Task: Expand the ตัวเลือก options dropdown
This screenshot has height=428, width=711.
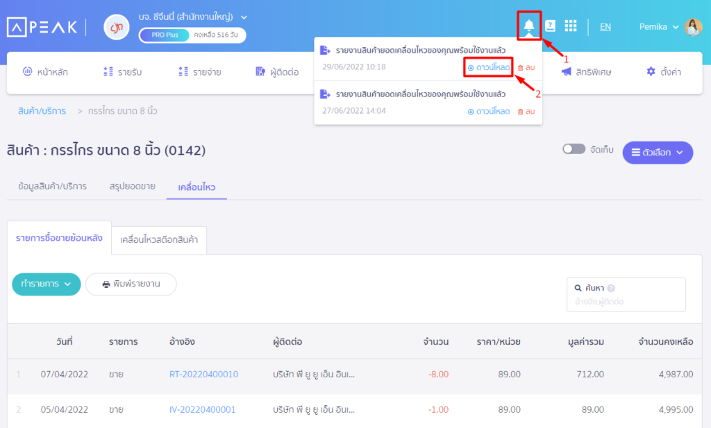Action: tap(657, 153)
